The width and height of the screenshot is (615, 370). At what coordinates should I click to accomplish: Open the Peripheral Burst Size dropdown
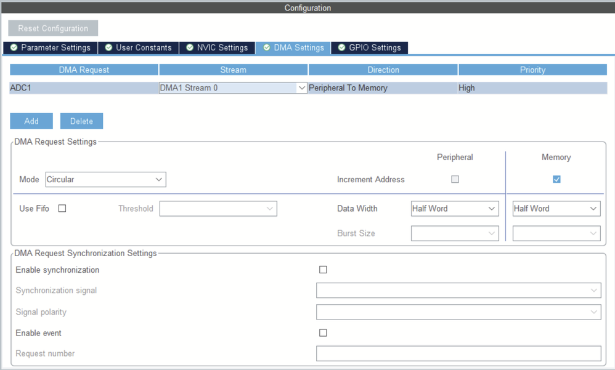pyautogui.click(x=455, y=233)
